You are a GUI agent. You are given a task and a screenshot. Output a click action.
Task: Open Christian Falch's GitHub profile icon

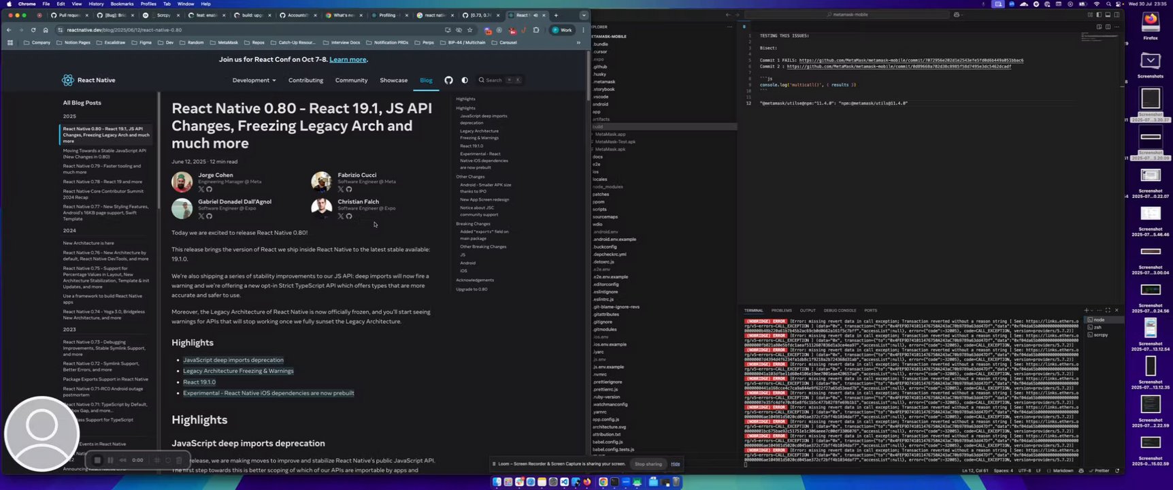(349, 216)
